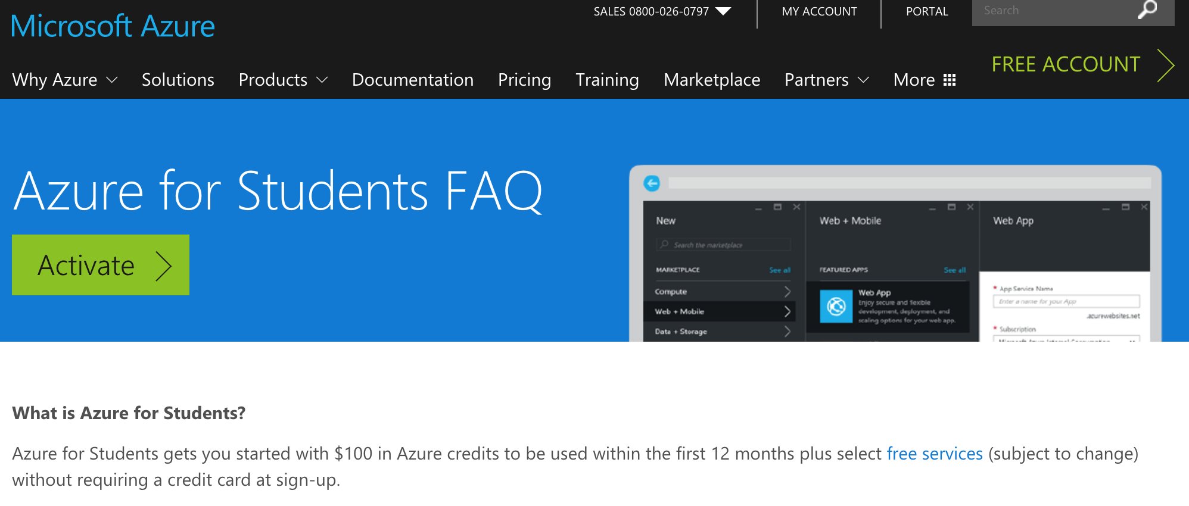Image resolution: width=1189 pixels, height=506 pixels.
Task: Click the Azure for Students FAQ heading
Action: (x=278, y=191)
